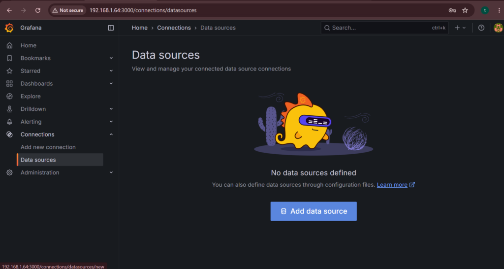Click the Search input field
Screen dimensions: 504x269
click(384, 28)
